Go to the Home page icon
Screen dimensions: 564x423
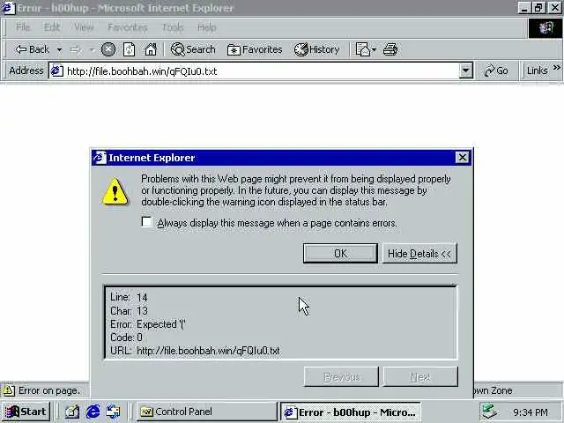(x=151, y=49)
